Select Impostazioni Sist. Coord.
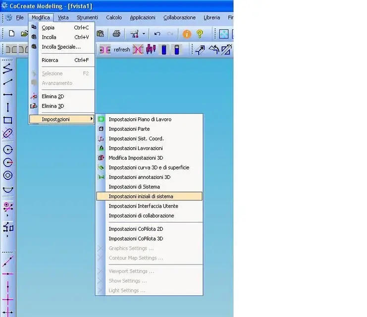The image size is (367, 317). 149,139
